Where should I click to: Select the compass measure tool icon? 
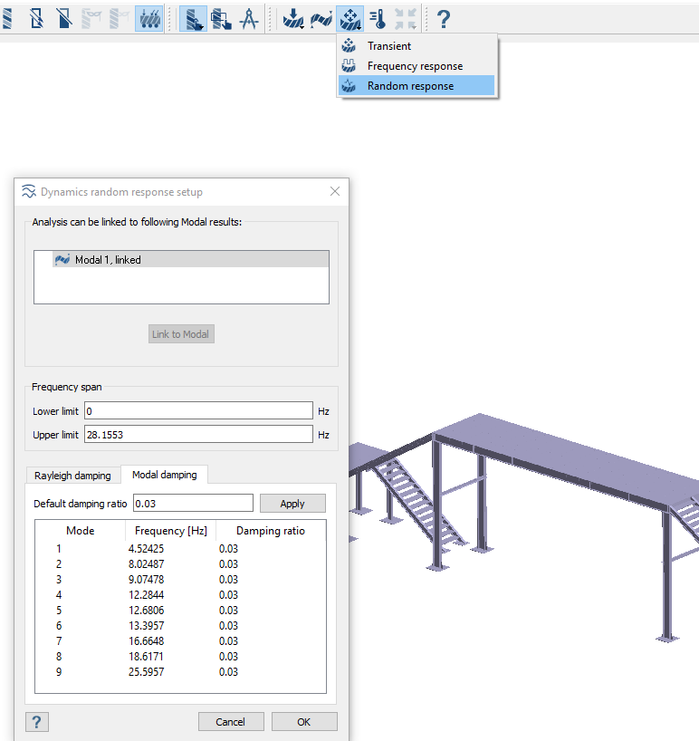[x=249, y=18]
